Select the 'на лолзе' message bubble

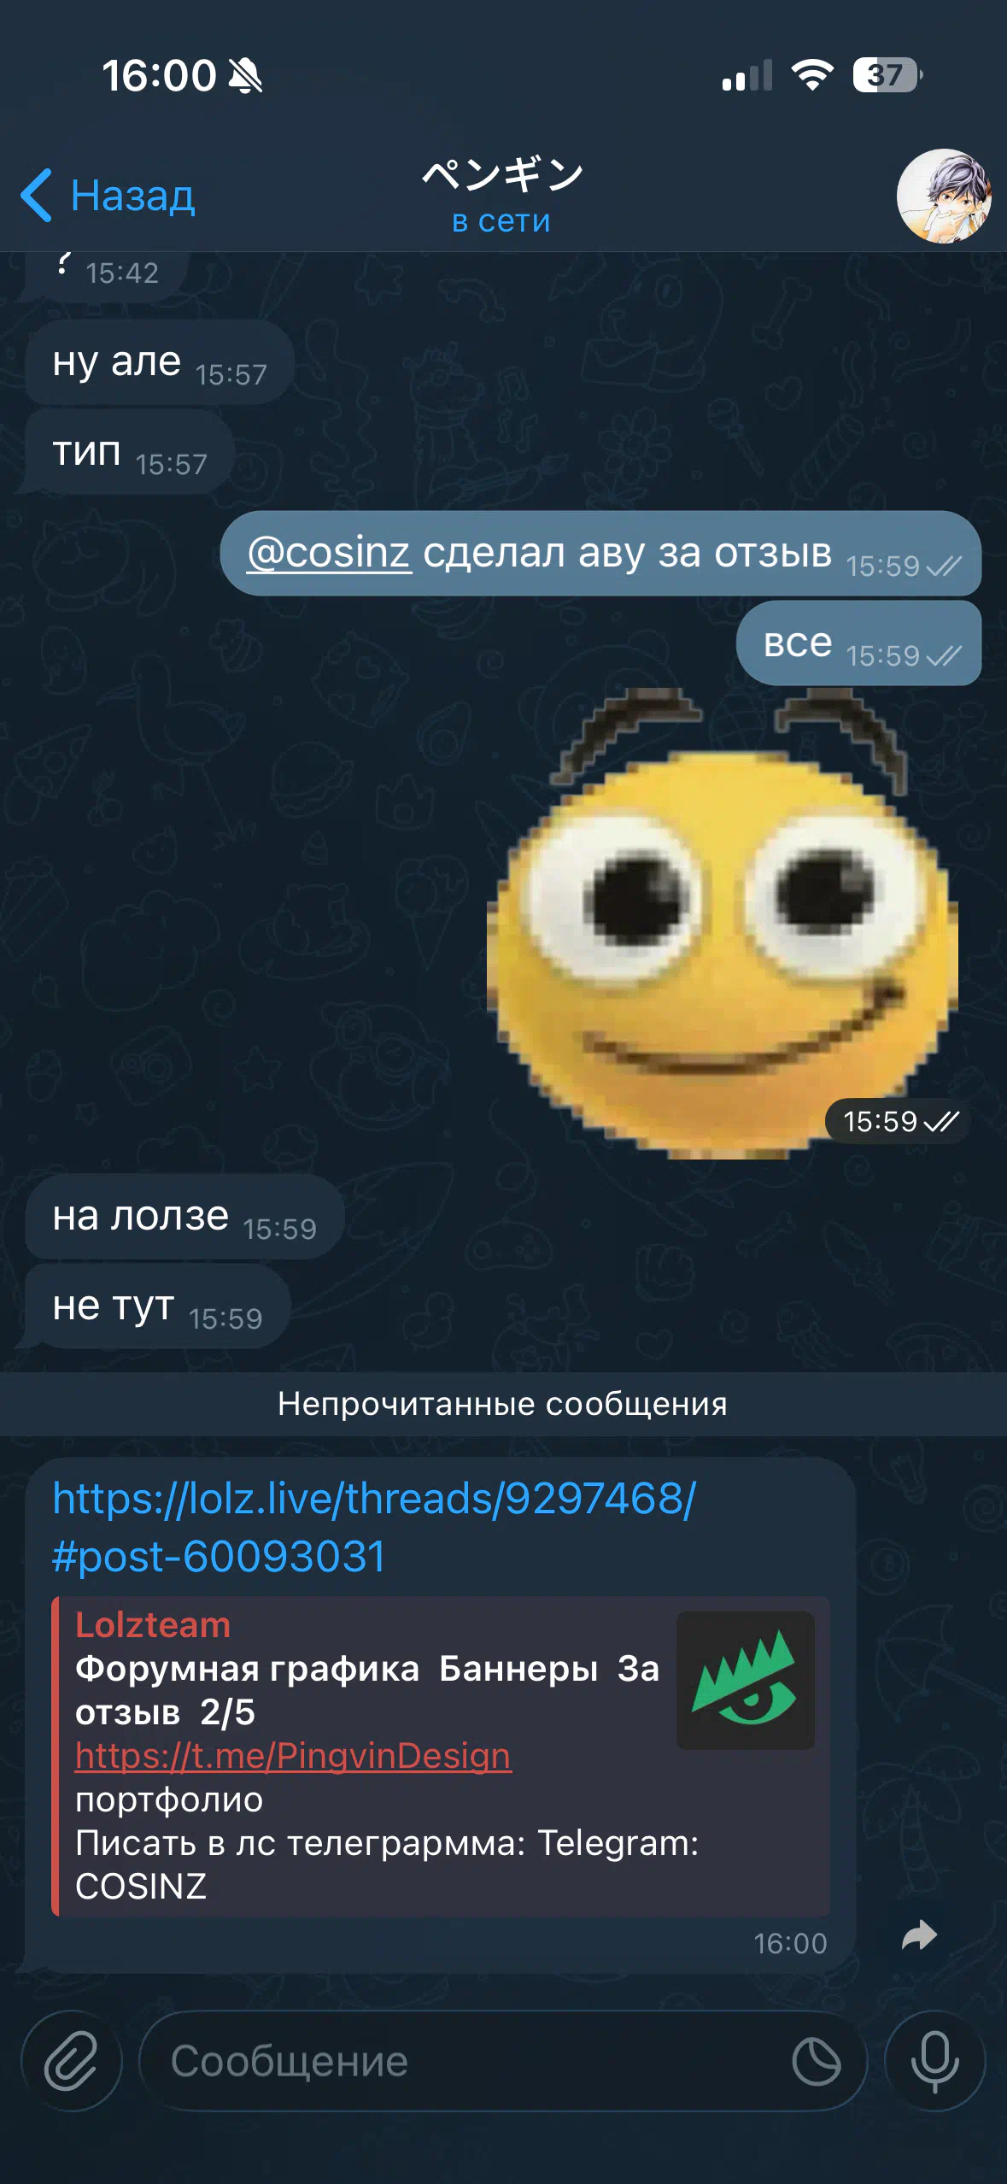tap(184, 1217)
